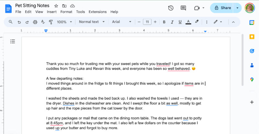The height and width of the screenshot is (134, 259).
Task: Open the highlight color pen
Action: click(197, 22)
